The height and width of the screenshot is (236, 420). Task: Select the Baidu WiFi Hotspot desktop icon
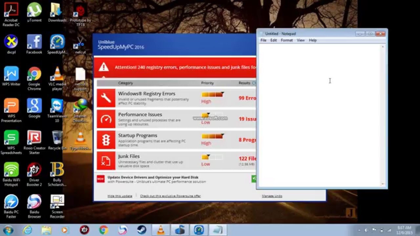(11, 174)
